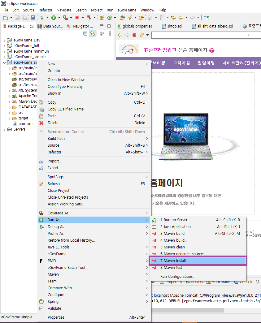Click browser Back arrow in web editor
The image size is (261, 323).
pos(120,35)
